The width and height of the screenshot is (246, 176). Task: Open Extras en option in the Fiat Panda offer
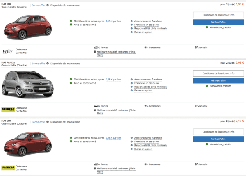coord(143,91)
